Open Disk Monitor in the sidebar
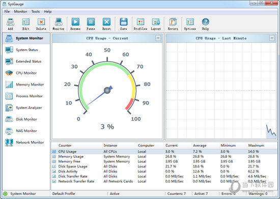The width and height of the screenshot is (280, 199). 26,119
